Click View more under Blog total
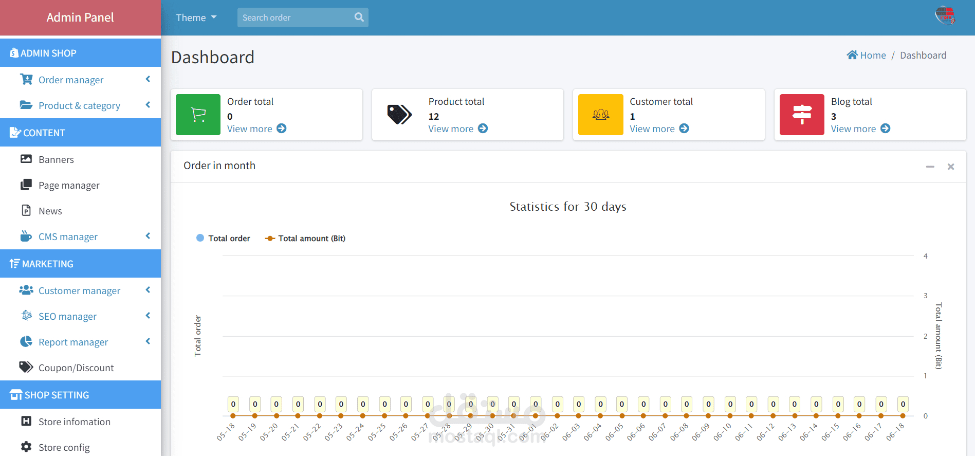 tap(854, 129)
